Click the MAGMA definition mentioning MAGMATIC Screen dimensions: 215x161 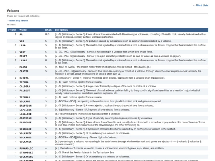click(x=103, y=67)
